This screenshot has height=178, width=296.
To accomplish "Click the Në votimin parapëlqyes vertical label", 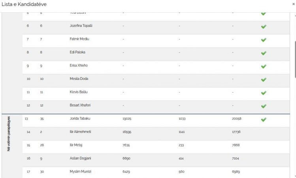I will 9,134.
